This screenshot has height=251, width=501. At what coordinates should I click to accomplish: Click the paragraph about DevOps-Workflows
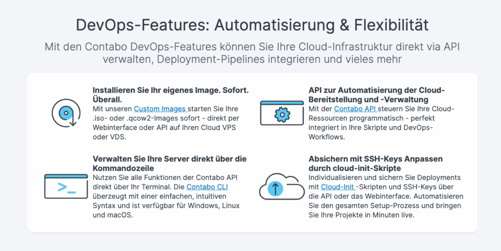[381, 123]
